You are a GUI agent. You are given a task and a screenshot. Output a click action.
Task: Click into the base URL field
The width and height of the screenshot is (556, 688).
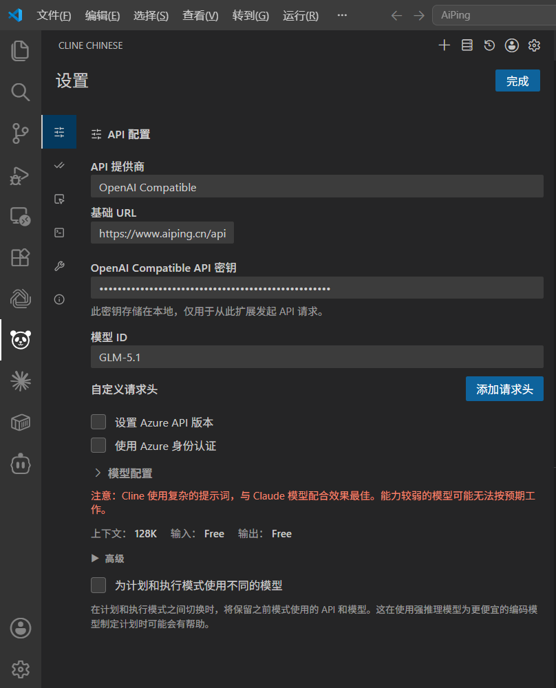162,233
